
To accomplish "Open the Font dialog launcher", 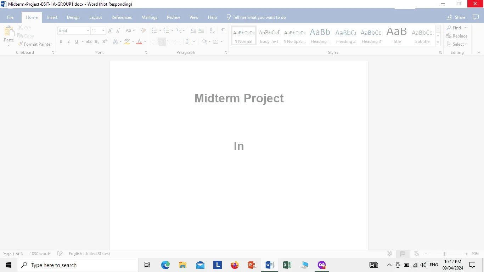I will point(146,52).
